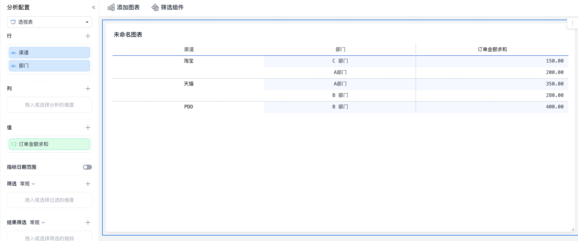The image size is (578, 241).
Task: Click 添加图表 in the top toolbar
Action: coord(124,7)
